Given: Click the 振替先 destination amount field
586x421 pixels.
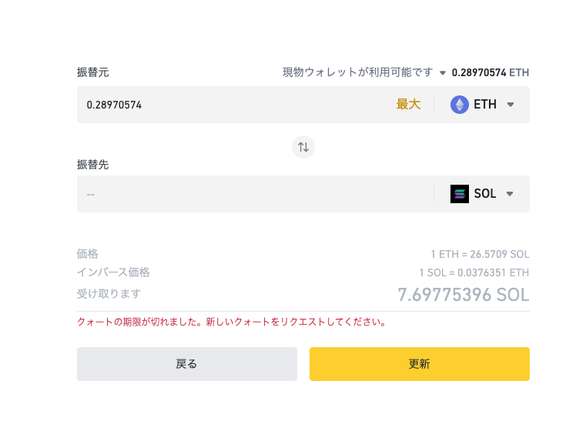Looking at the screenshot, I should coord(255,194).
